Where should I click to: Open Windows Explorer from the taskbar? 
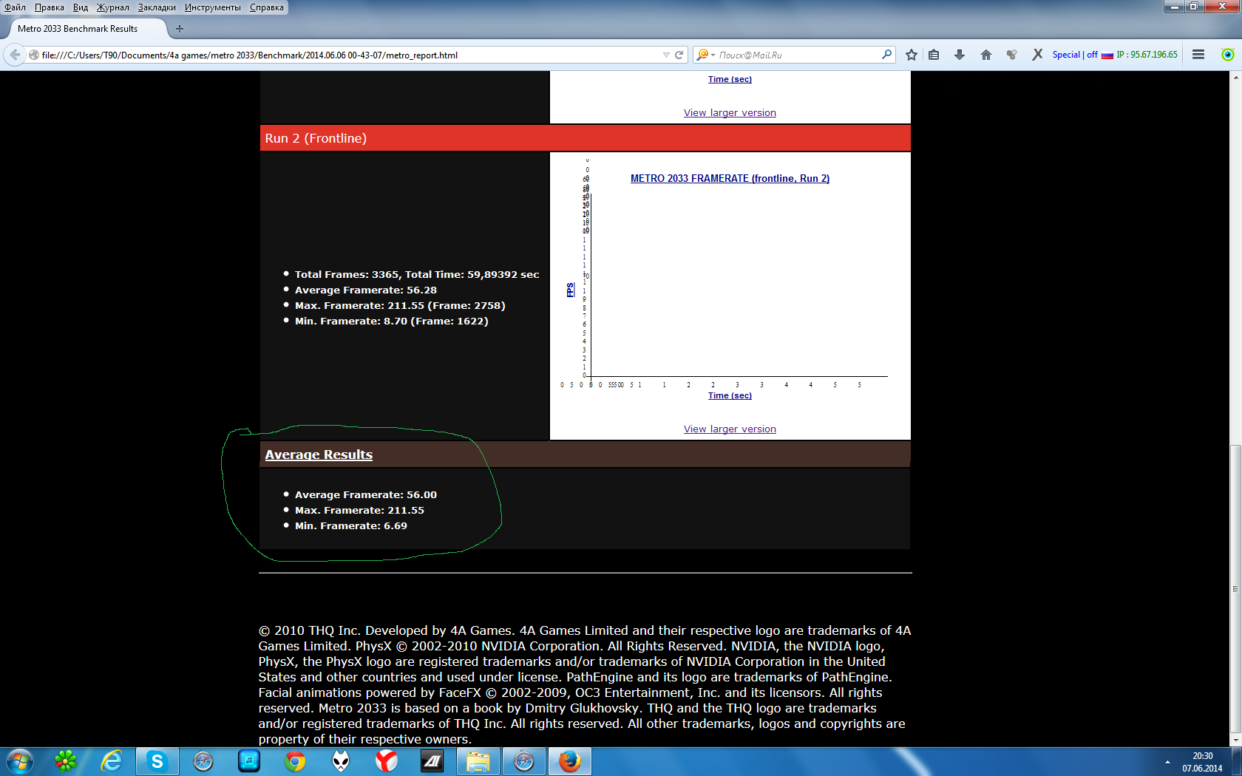(478, 761)
